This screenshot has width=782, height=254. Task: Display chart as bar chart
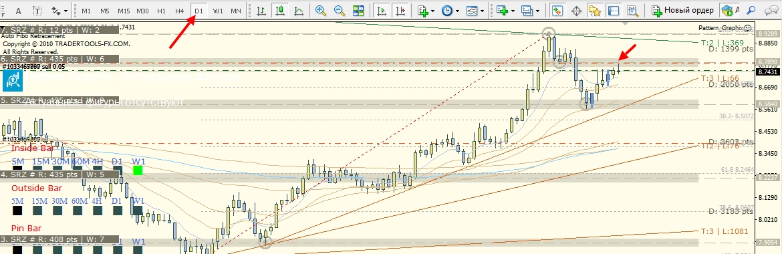[261, 10]
